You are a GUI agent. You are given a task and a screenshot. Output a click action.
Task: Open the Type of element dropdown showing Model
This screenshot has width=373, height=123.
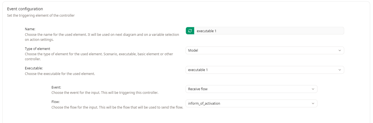(264, 50)
